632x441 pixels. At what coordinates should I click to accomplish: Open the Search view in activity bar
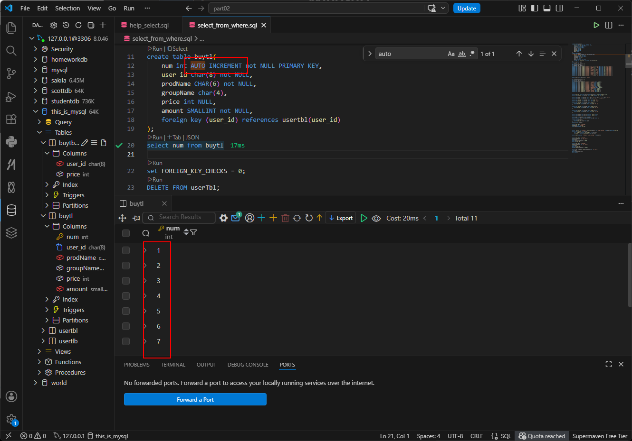click(11, 50)
